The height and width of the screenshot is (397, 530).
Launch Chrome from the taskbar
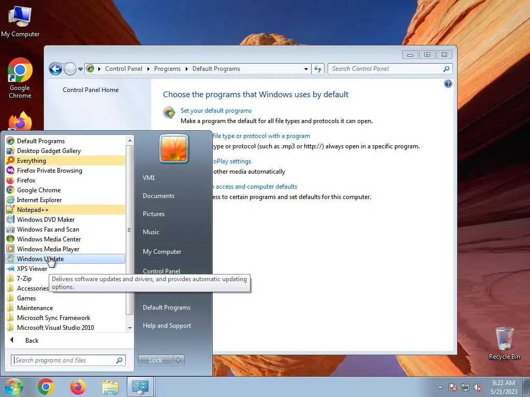click(x=46, y=387)
